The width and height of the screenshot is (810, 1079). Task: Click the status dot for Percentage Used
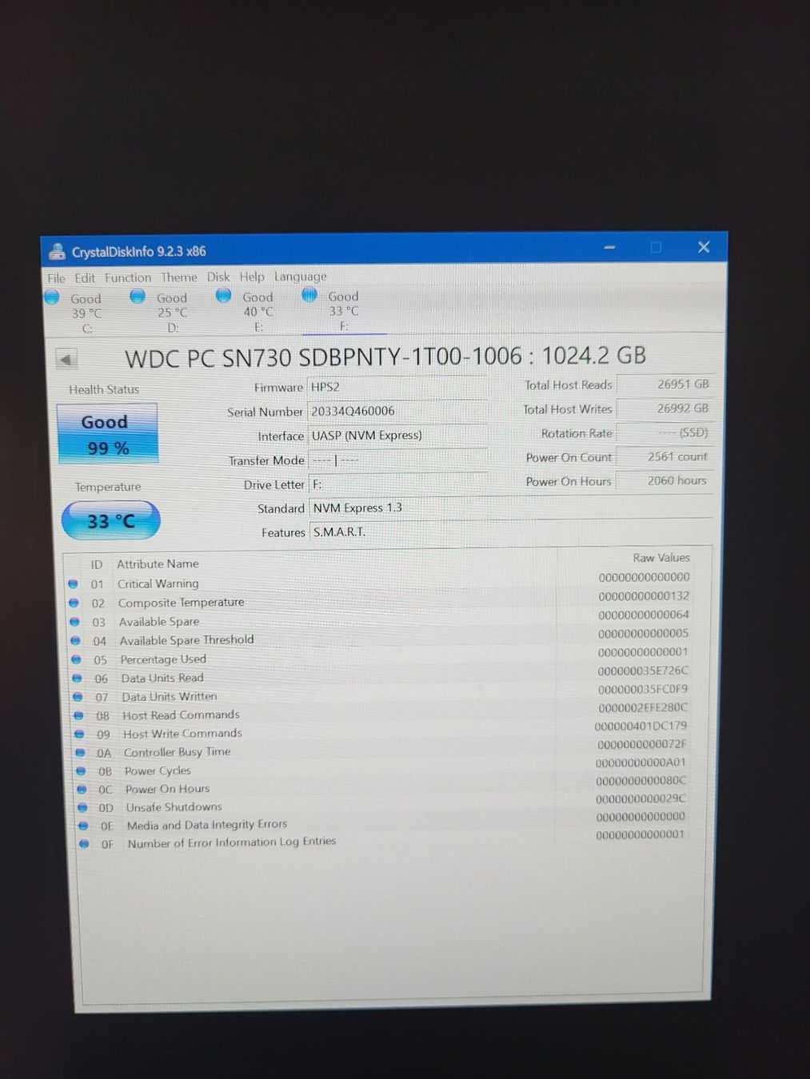click(77, 659)
